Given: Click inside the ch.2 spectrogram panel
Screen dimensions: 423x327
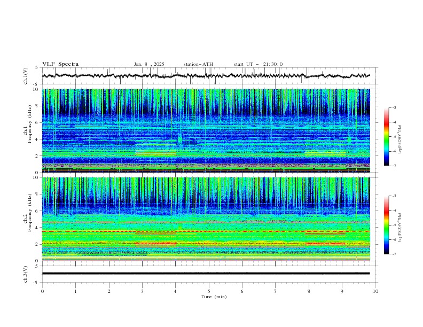Looking at the screenshot, I should (x=206, y=219).
